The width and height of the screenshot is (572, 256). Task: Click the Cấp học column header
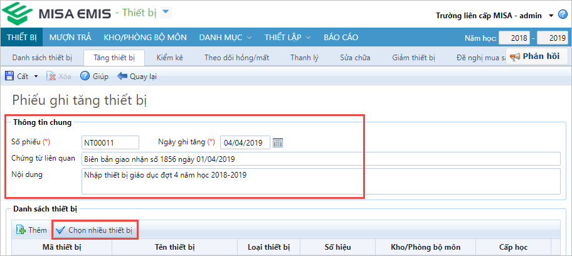pyautogui.click(x=514, y=247)
